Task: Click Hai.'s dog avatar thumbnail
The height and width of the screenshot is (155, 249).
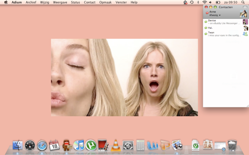Action: coord(245,28)
